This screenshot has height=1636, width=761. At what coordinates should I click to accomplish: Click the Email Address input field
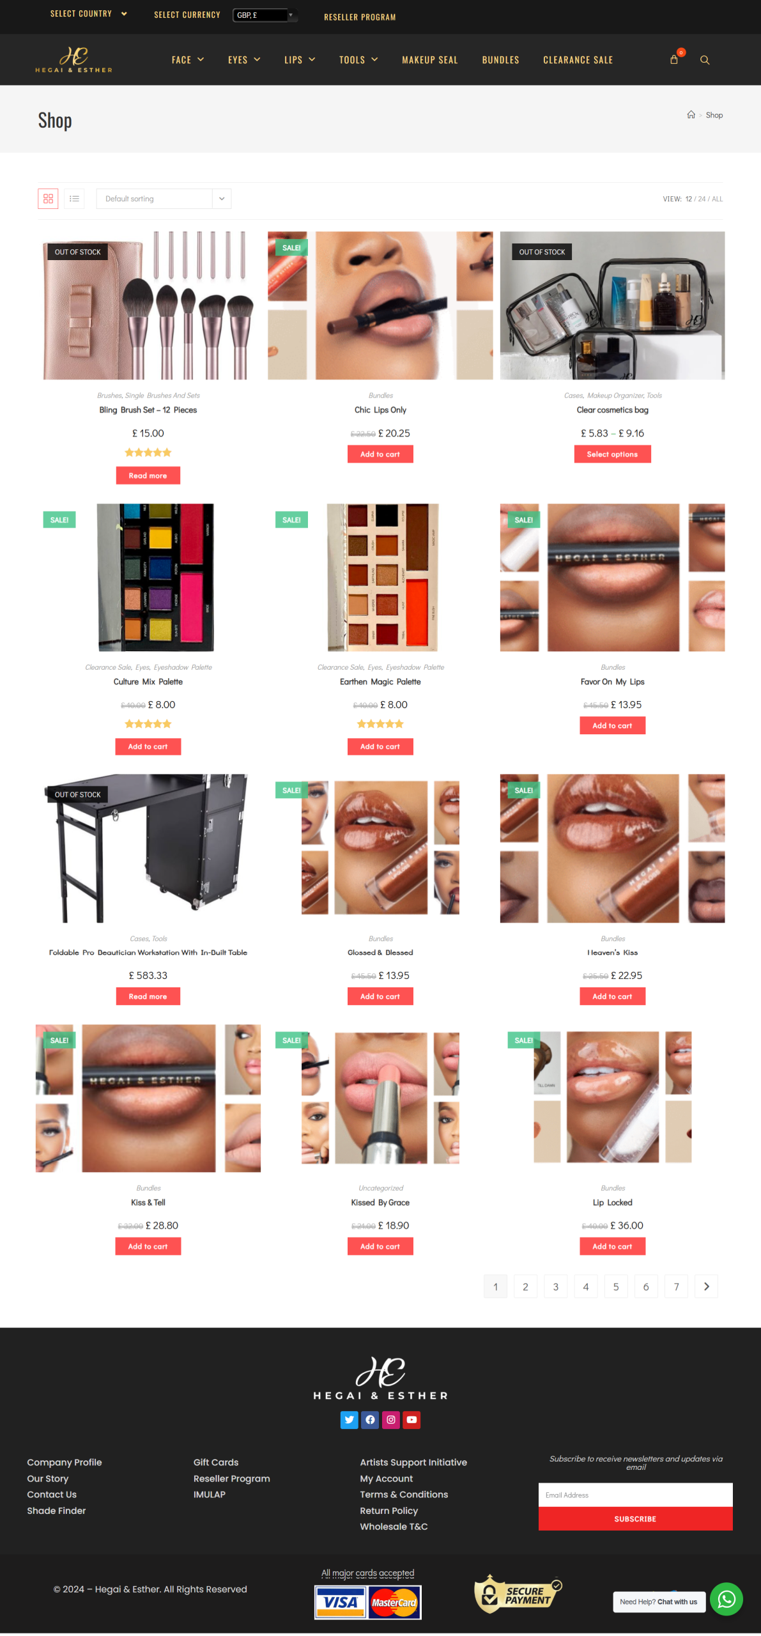pos(635,1495)
